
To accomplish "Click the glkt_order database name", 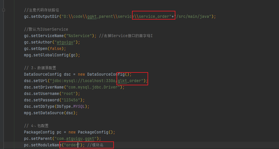I will click(x=129, y=81).
